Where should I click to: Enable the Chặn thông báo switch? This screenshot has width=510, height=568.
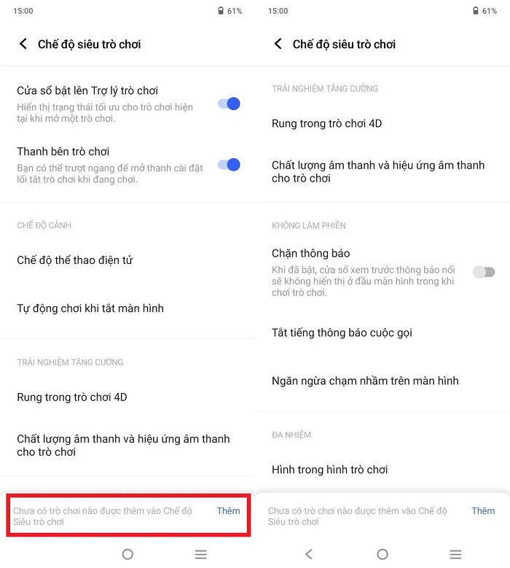coord(484,272)
